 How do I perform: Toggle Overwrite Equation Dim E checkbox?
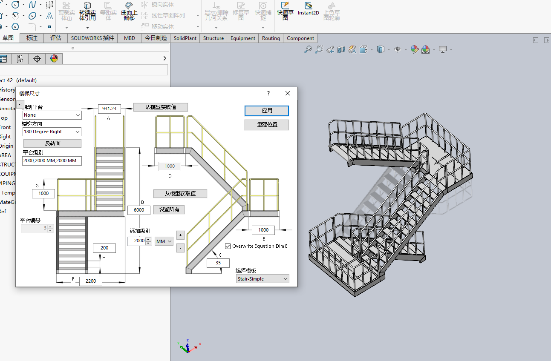click(x=228, y=246)
